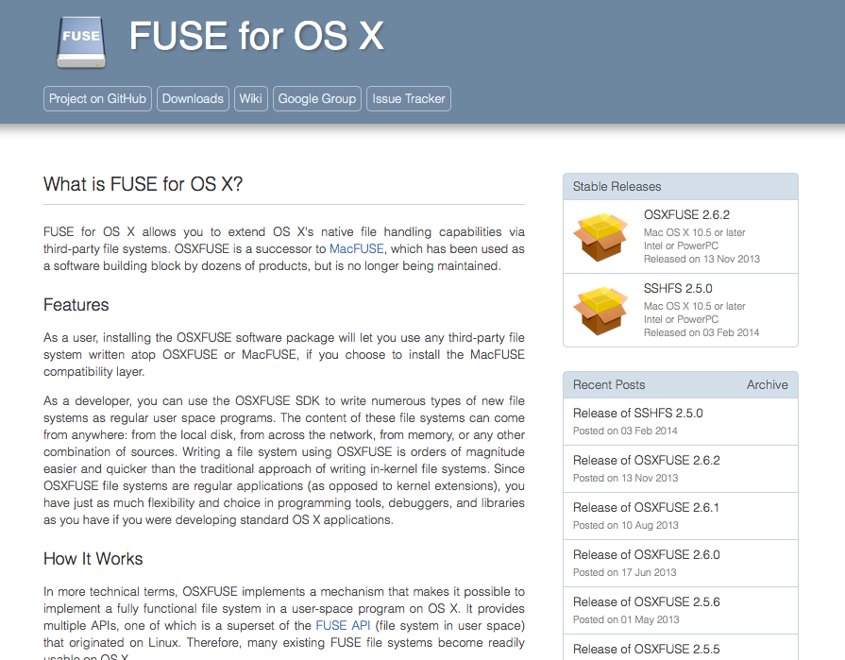Open the Archive link in Recent Posts
845x660 pixels.
point(767,384)
